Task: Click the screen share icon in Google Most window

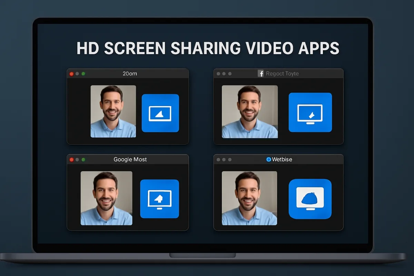Action: [x=160, y=199]
